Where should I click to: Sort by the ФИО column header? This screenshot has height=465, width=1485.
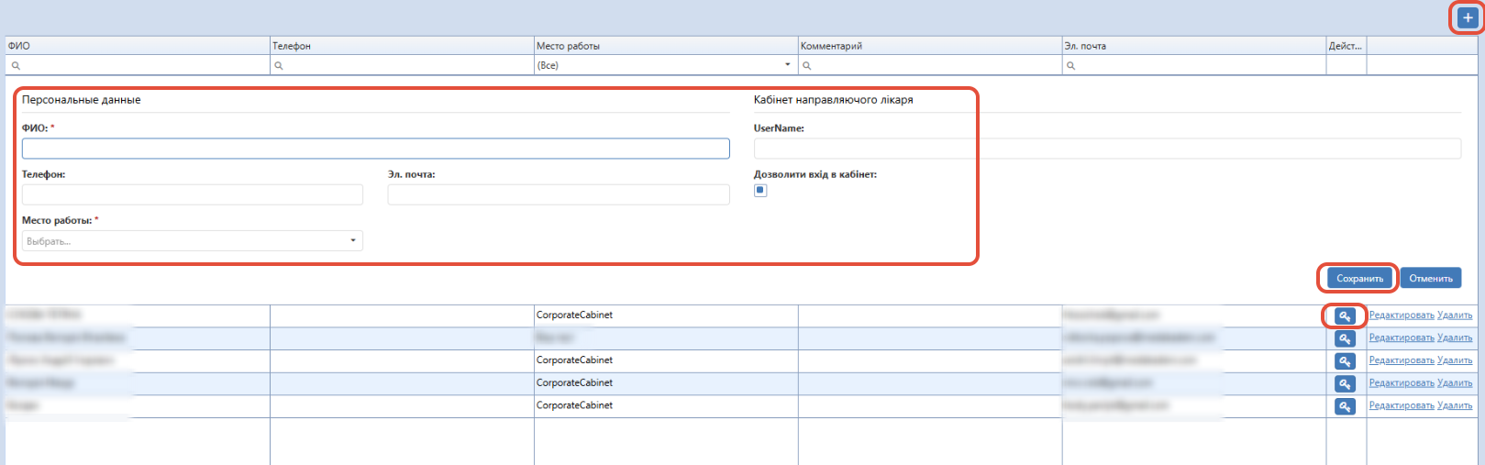(x=138, y=46)
